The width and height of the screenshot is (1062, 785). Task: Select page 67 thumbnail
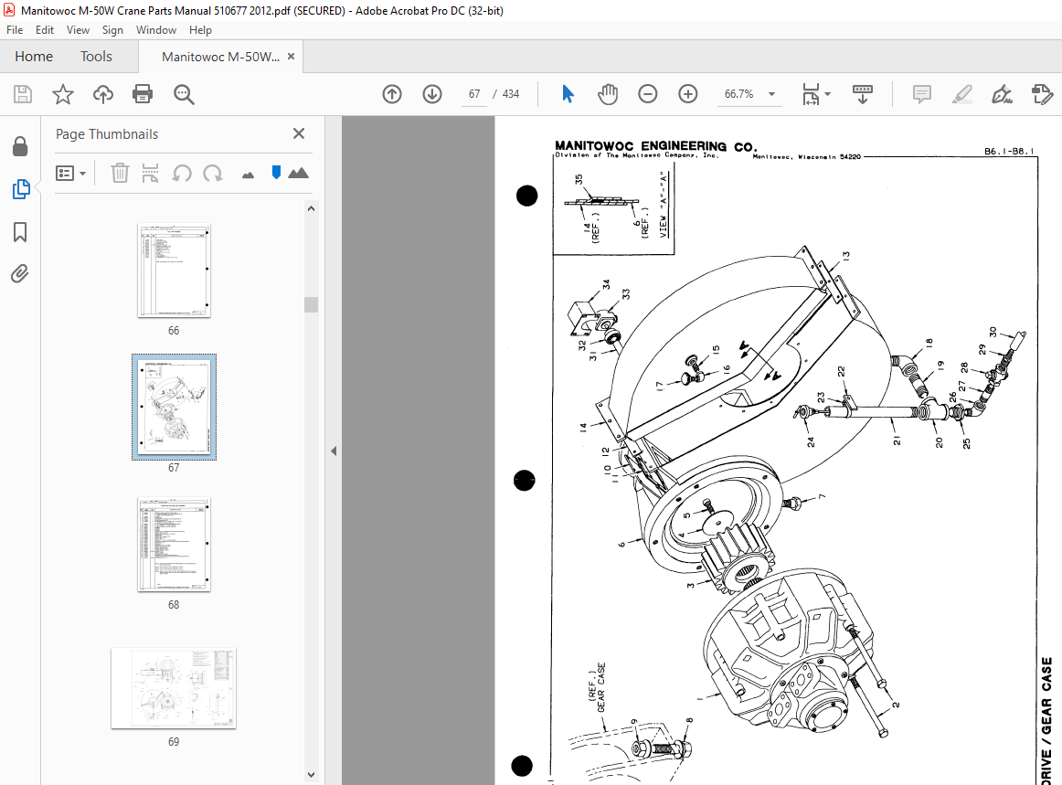point(174,407)
